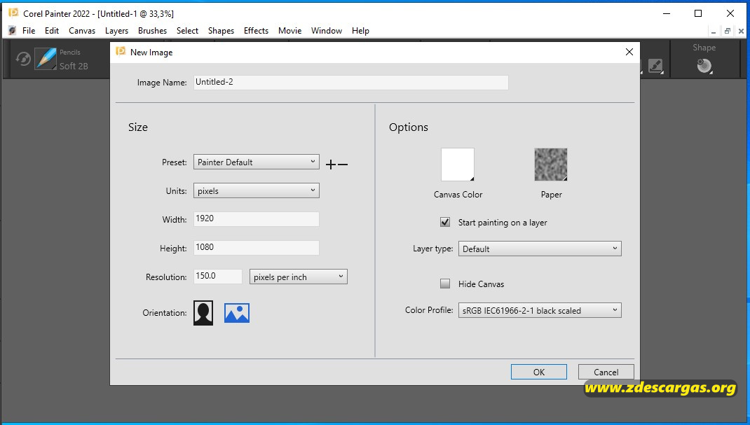Minimize the Untitled-1 document window
Image resolution: width=750 pixels, height=425 pixels.
714,32
